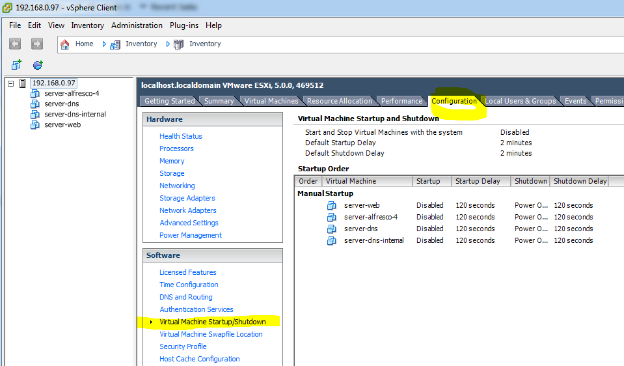Viewport: 624px width, 366px height.
Task: Switch to the Summary tab
Action: point(219,101)
